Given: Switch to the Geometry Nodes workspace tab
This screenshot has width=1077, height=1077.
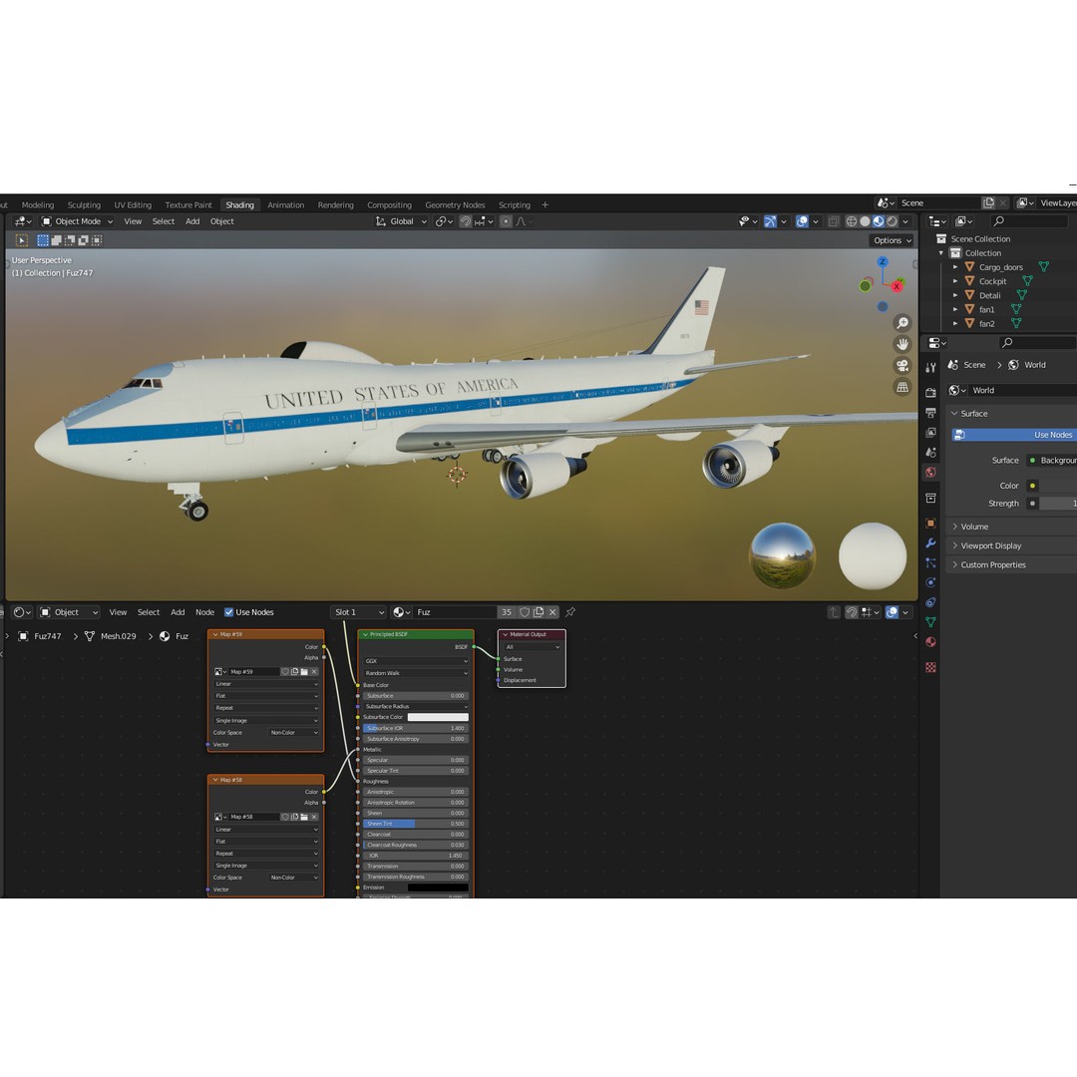Looking at the screenshot, I should pos(455,204).
